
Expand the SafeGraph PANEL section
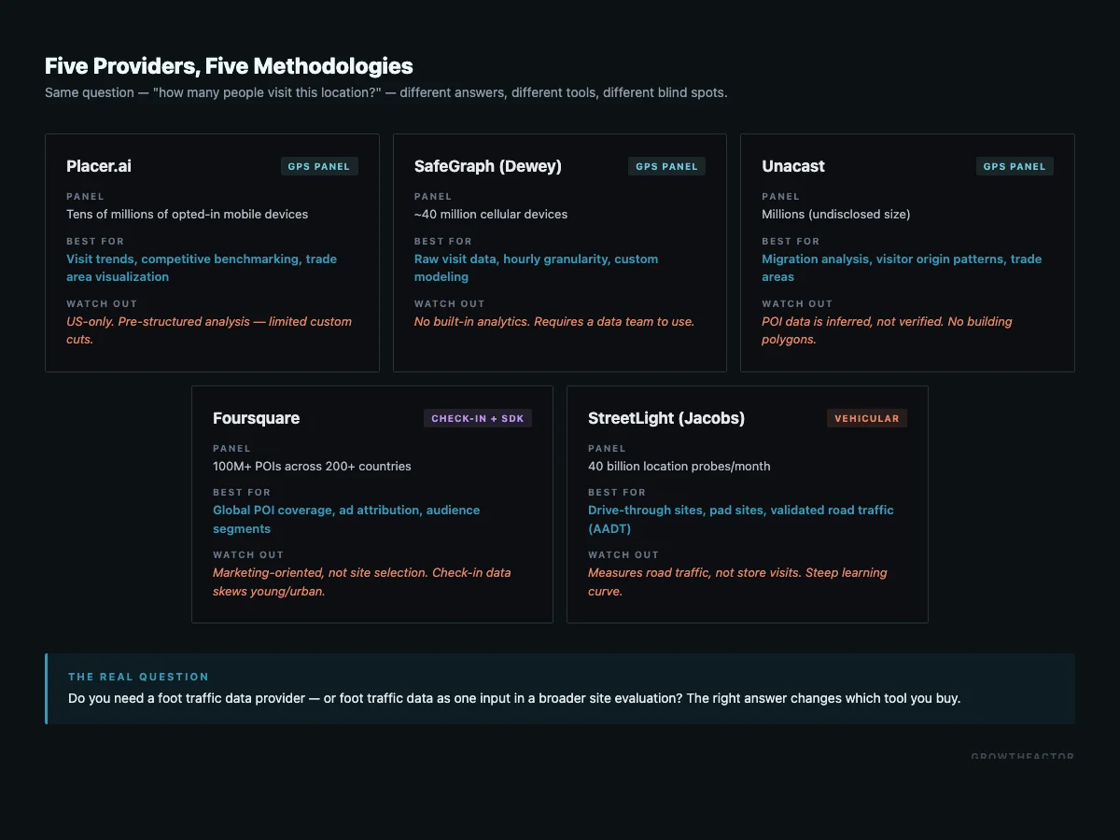[432, 196]
